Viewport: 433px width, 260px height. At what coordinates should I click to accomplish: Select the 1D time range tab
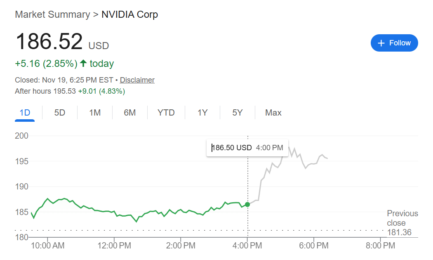(25, 113)
